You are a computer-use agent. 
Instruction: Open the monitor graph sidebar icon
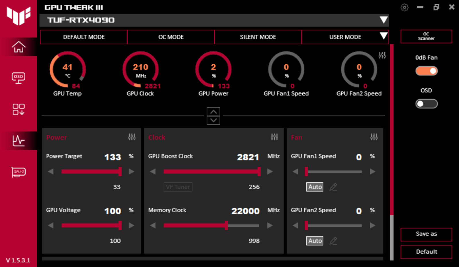point(18,141)
